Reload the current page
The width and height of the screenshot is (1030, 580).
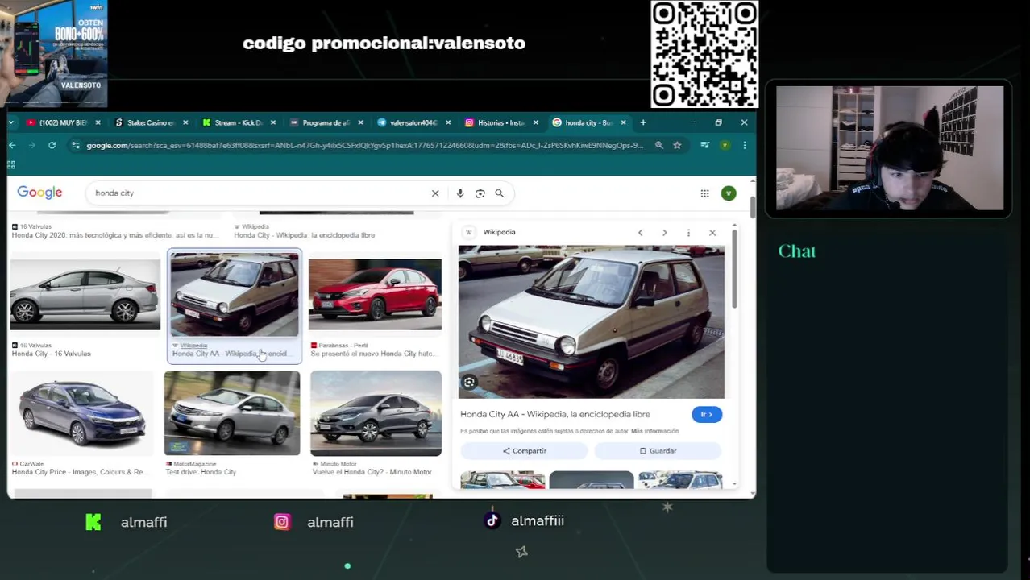point(52,145)
